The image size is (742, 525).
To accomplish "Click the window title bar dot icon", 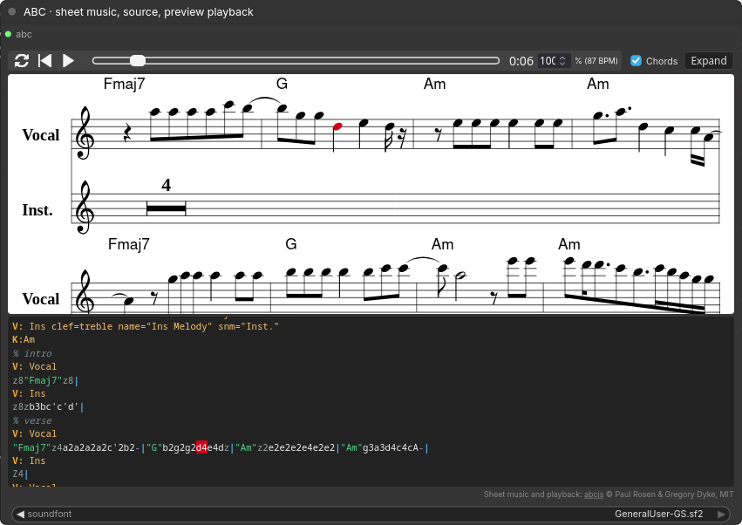I will pyautogui.click(x=12, y=12).
